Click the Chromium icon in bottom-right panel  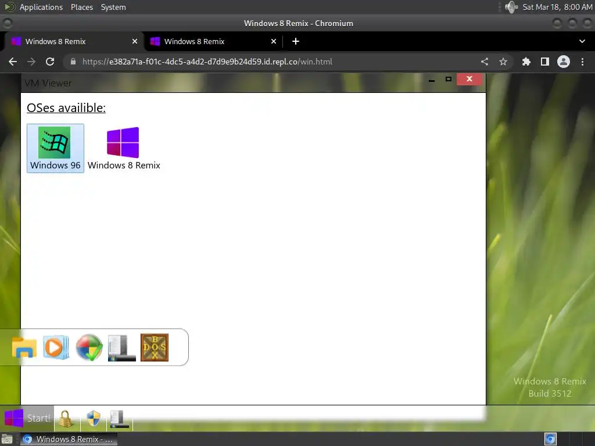(x=550, y=439)
